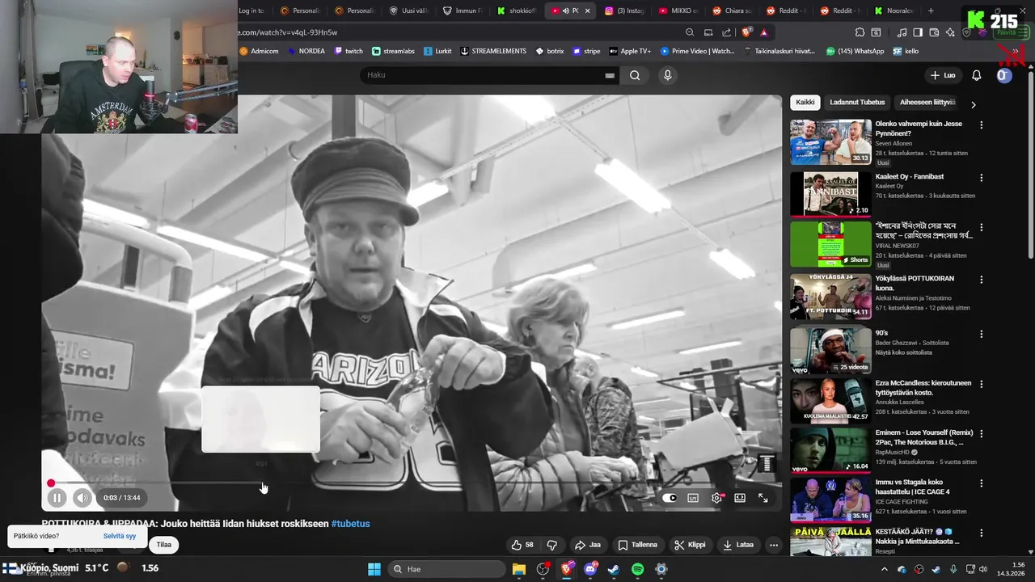Switch to theater mode view
Viewport: 1035px width, 582px height.
(740, 498)
